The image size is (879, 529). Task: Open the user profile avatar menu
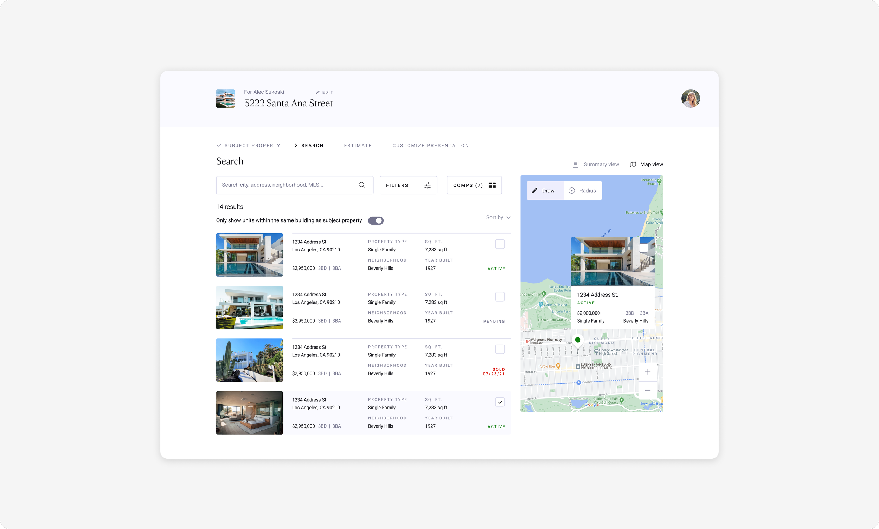click(x=690, y=98)
